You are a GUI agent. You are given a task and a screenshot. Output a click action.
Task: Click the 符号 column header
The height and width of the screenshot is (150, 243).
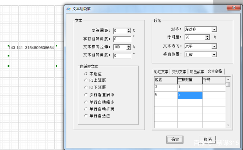coord(214,80)
